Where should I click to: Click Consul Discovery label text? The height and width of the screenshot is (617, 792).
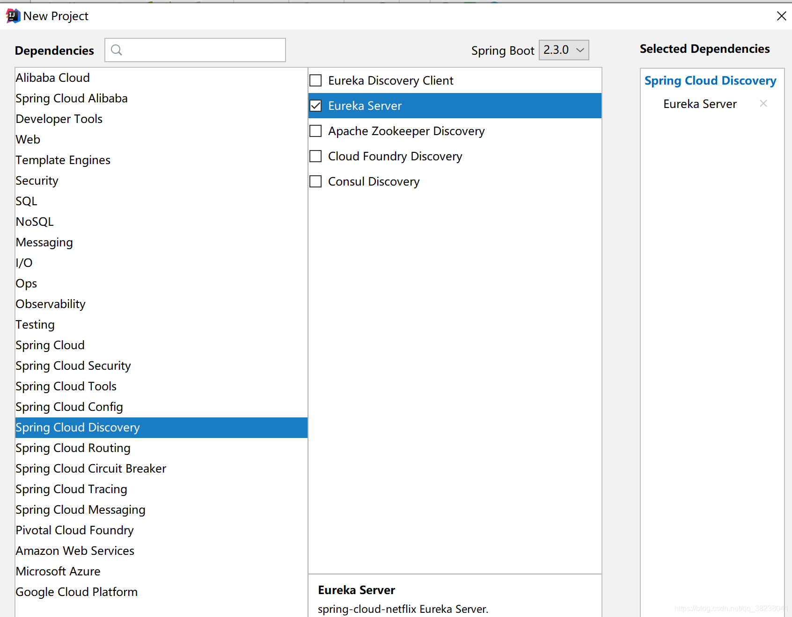(x=374, y=181)
